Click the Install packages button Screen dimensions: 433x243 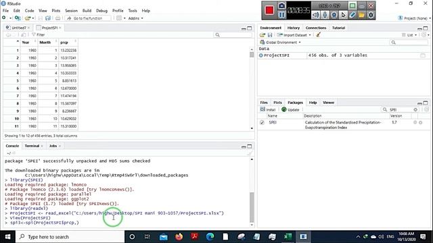click(x=268, y=109)
